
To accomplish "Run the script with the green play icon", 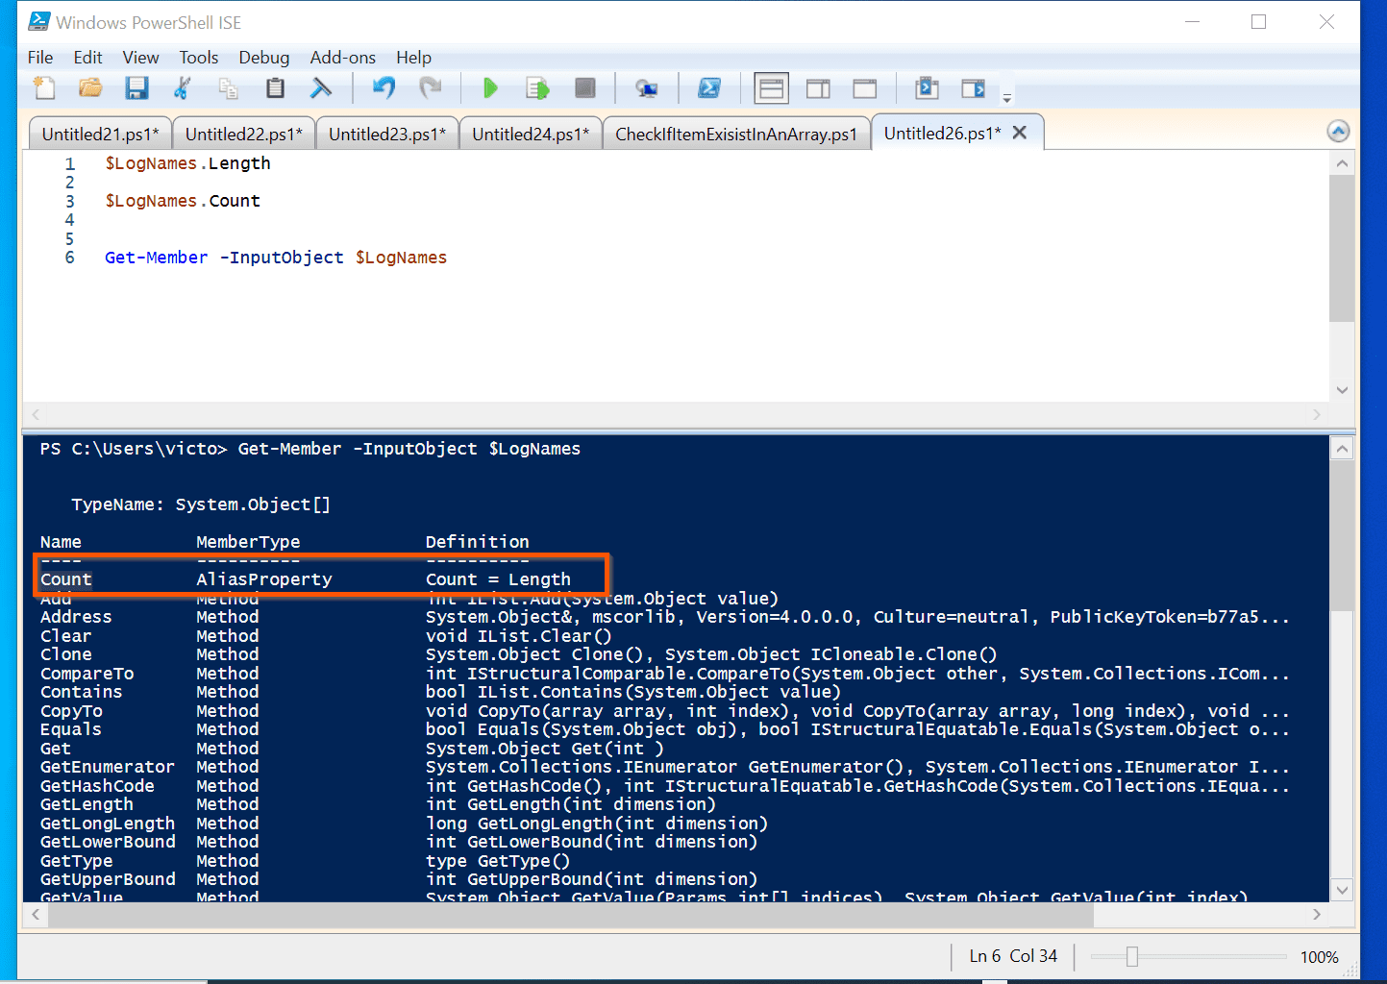I will (490, 88).
